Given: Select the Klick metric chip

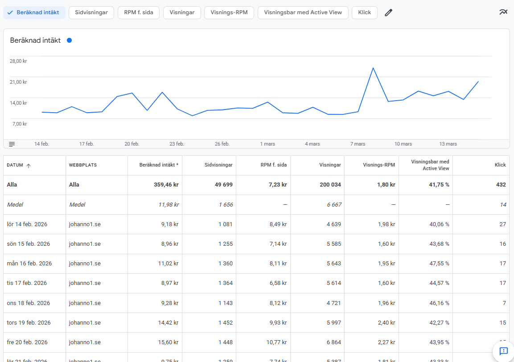Looking at the screenshot, I should tap(364, 12).
